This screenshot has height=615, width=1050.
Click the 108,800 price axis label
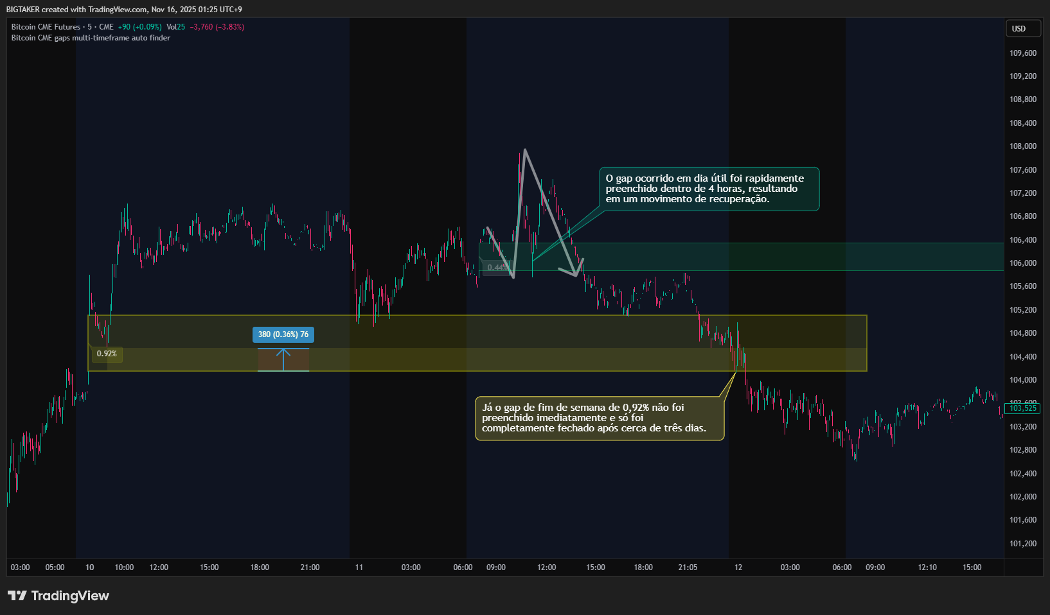pos(1023,100)
